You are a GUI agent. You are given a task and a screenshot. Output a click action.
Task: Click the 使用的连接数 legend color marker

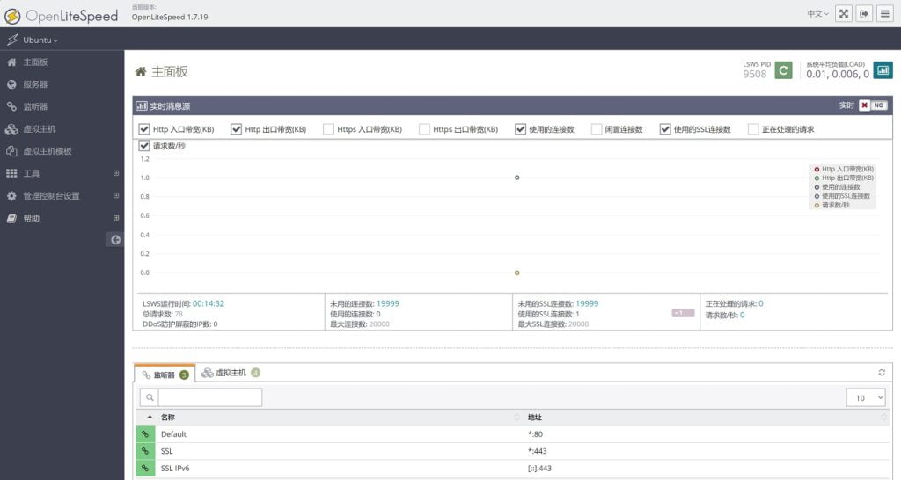tap(817, 187)
